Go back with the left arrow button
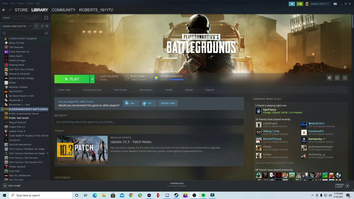 [x=4, y=10]
